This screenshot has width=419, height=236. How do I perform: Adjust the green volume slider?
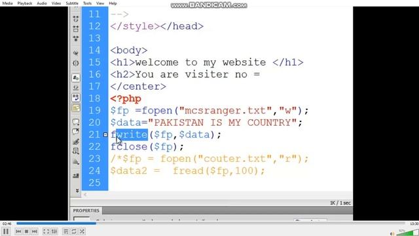(407, 232)
